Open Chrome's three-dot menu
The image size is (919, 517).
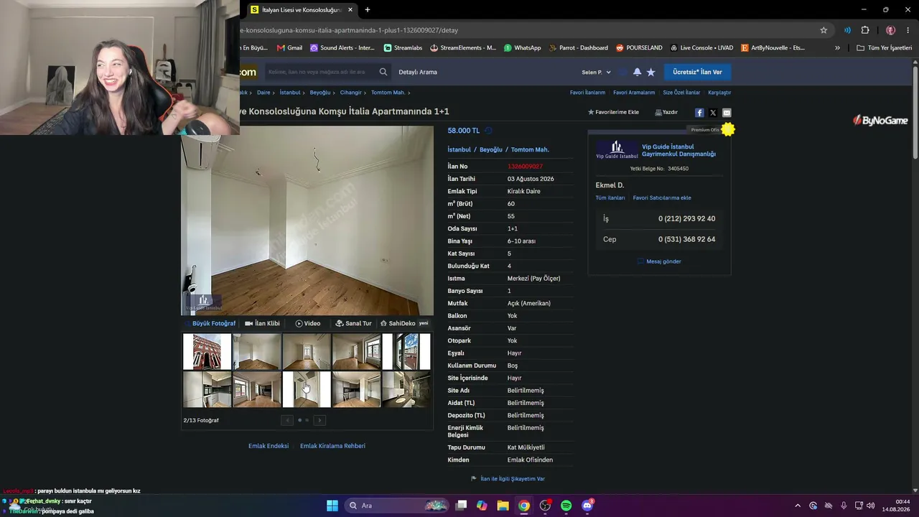click(908, 30)
